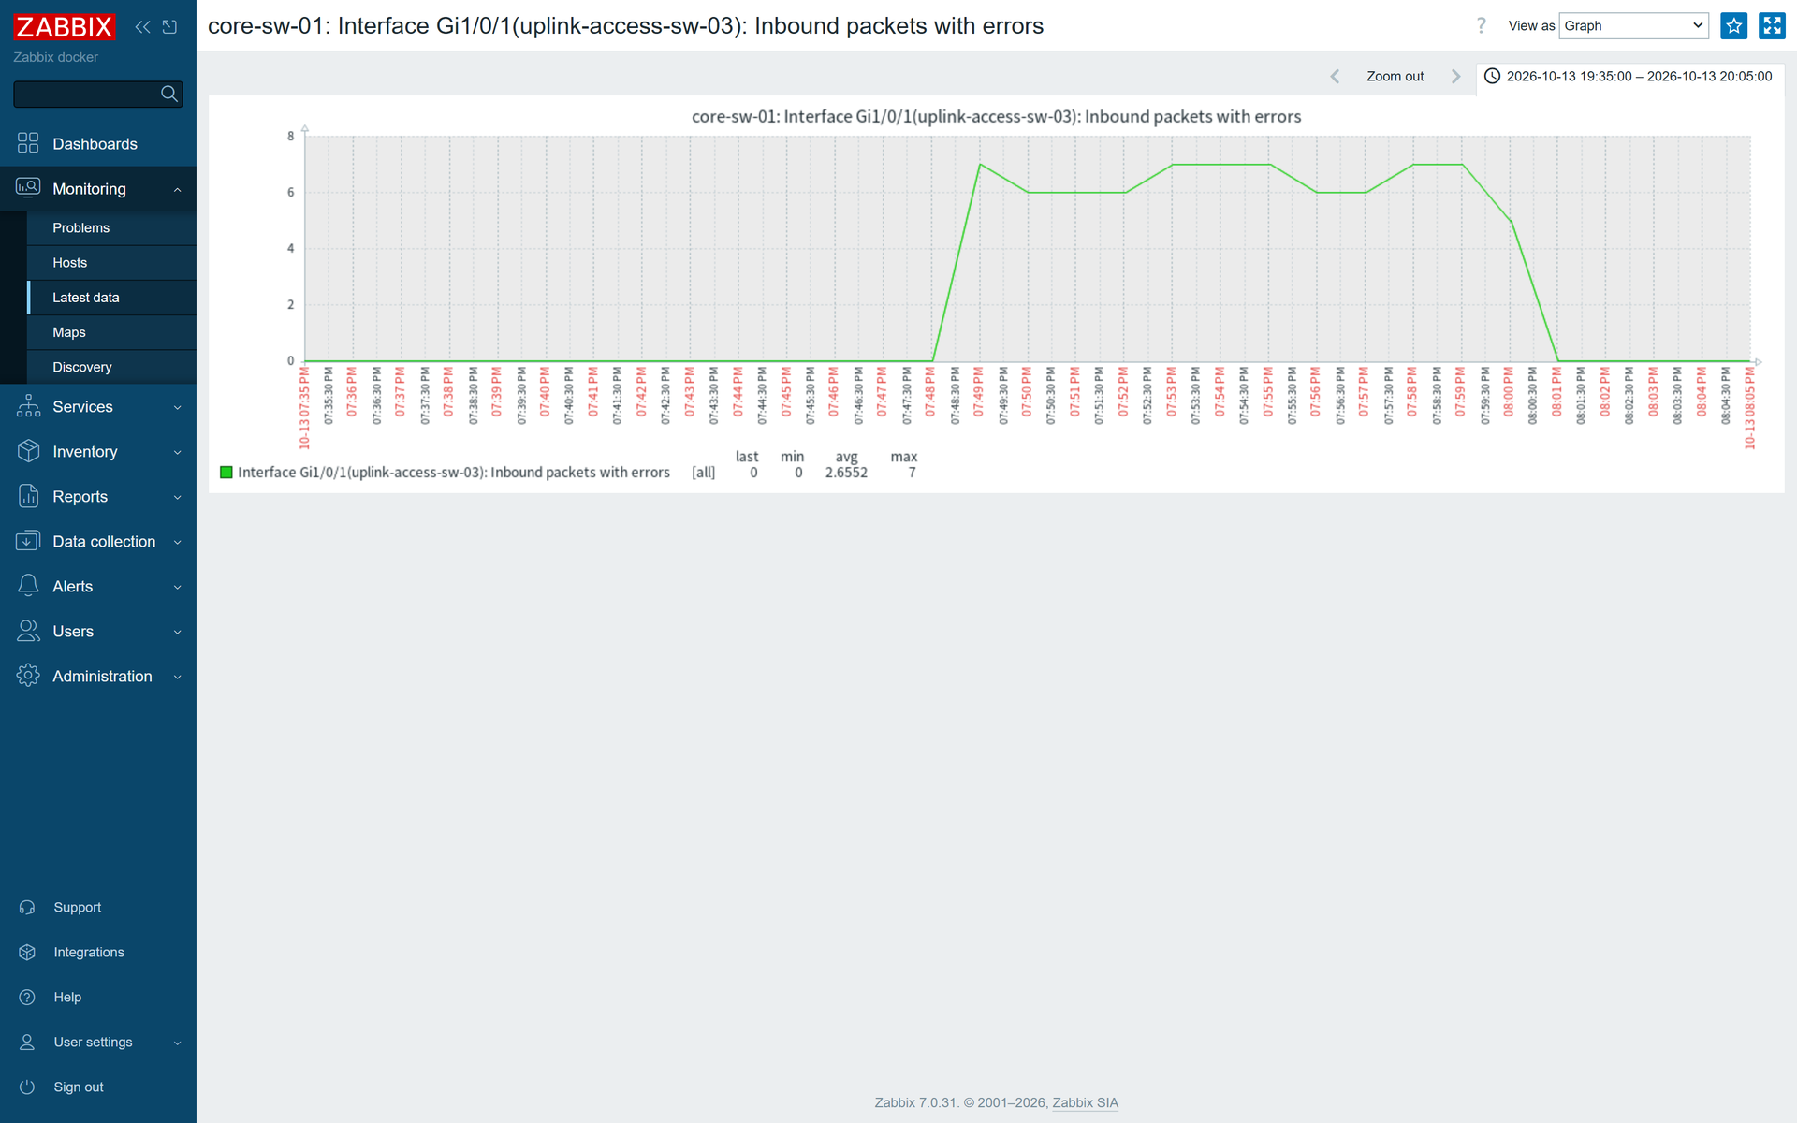Expand the User settings menu
1797x1123 pixels.
98,1042
